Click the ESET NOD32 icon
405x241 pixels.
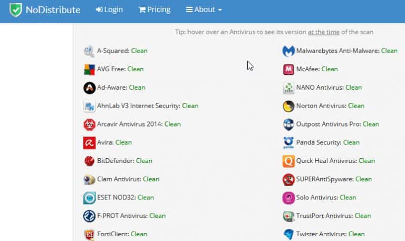tap(89, 198)
